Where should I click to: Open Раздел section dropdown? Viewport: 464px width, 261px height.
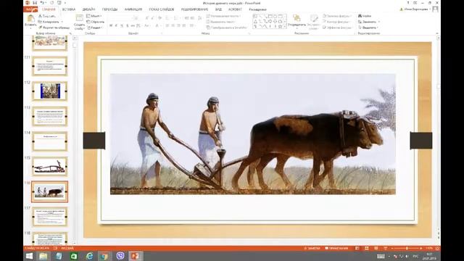(95, 28)
